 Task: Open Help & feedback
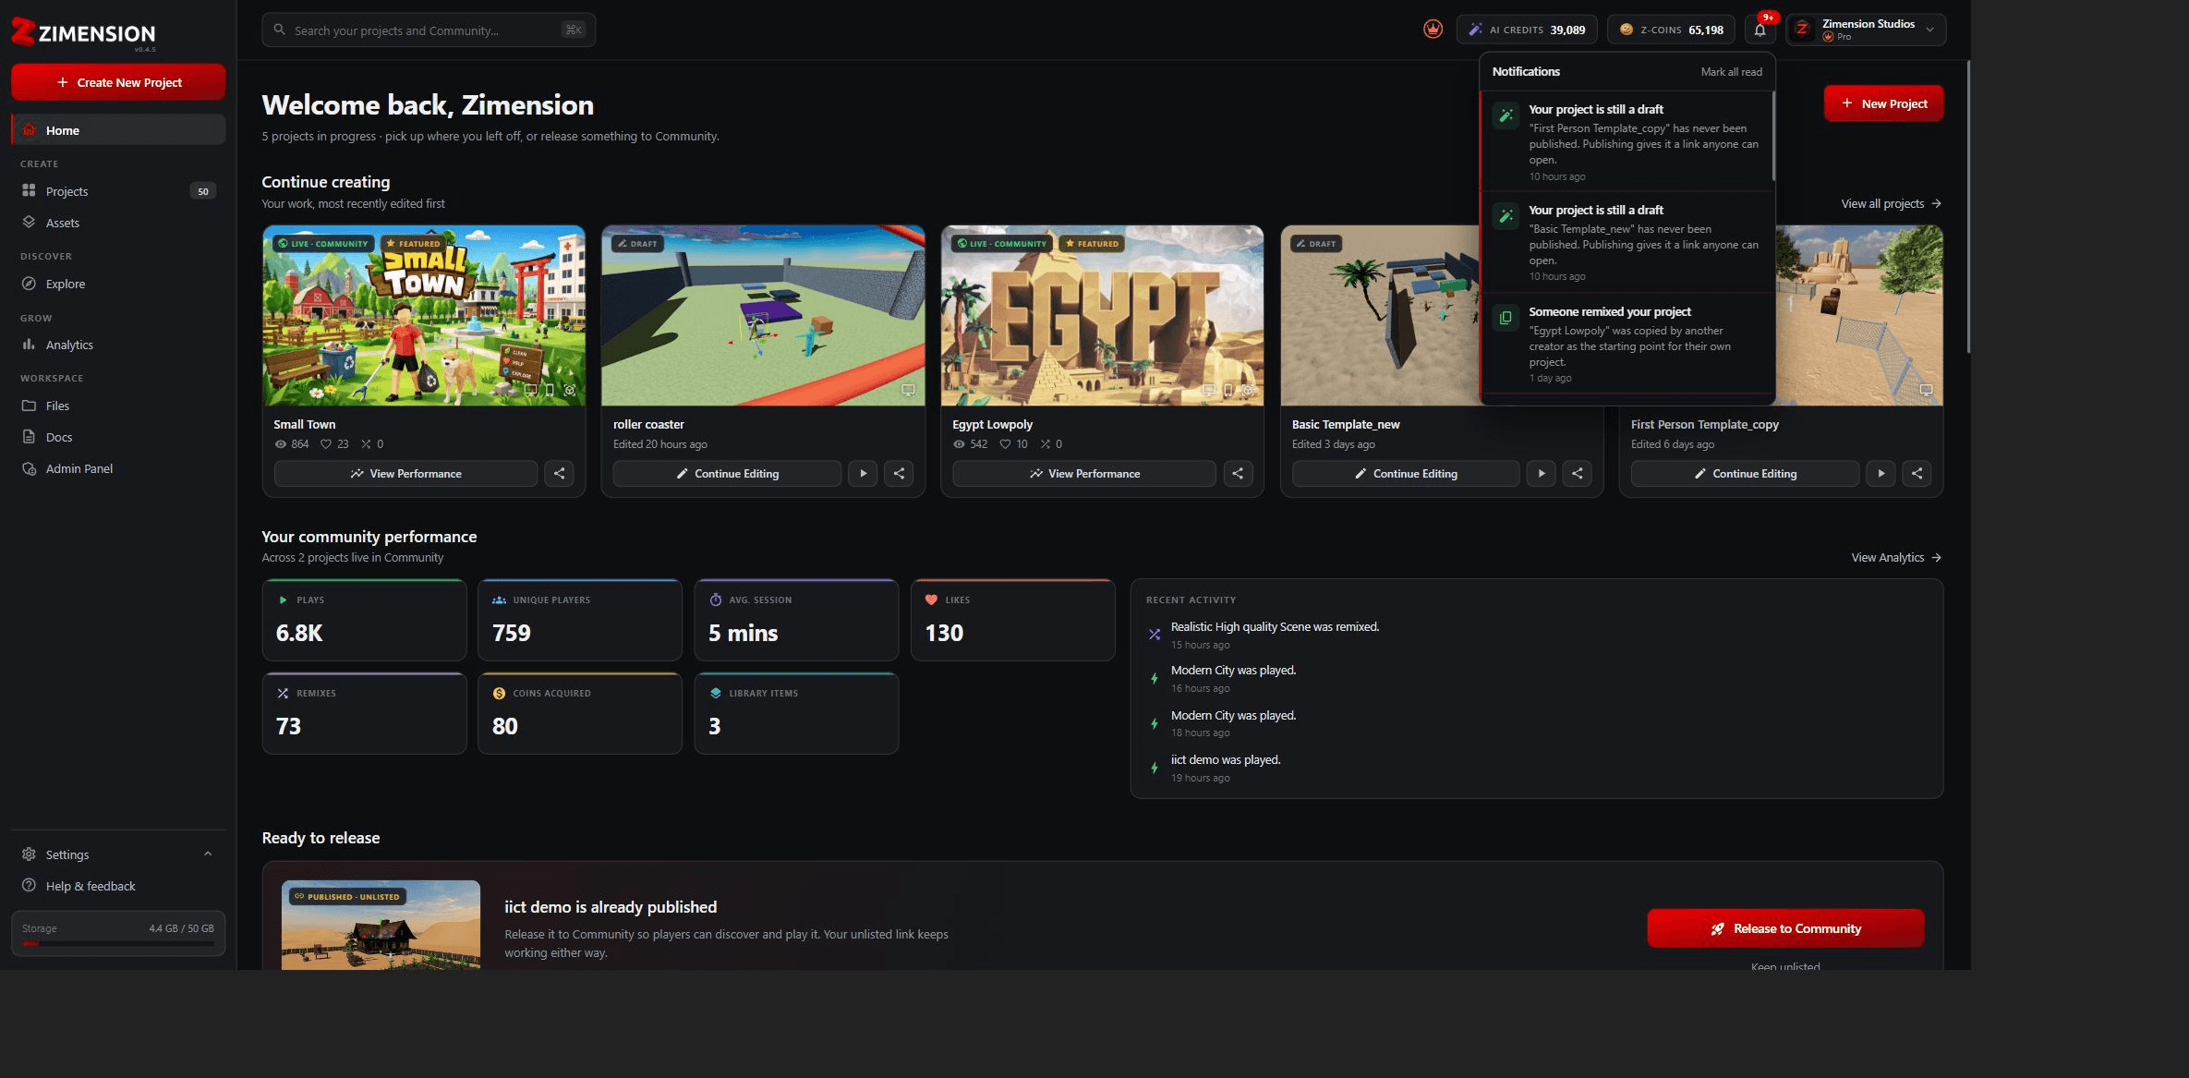tap(118, 886)
